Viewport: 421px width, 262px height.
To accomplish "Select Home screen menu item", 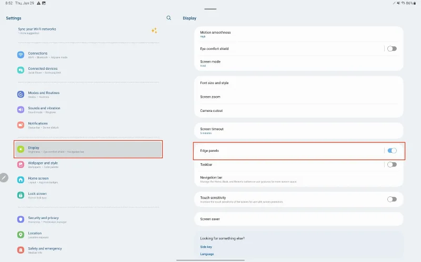I will click(x=37, y=180).
